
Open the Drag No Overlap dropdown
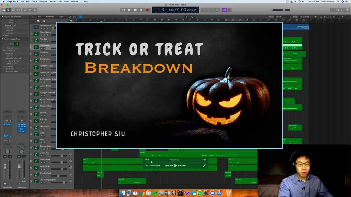[x=305, y=17]
